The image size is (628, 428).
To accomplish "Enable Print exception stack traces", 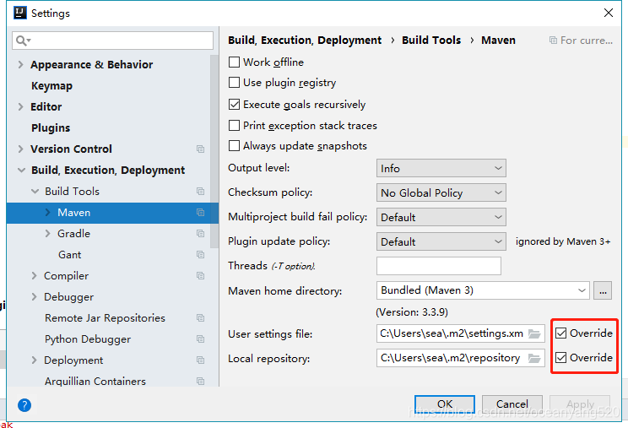I will tap(234, 125).
